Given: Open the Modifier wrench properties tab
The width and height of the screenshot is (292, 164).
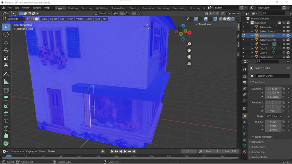Looking at the screenshot, I should click(x=245, y=122).
